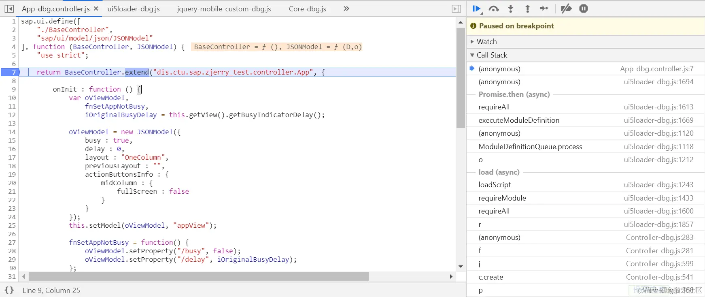Click the inline BaseController value hint
This screenshot has height=297, width=705.
tap(276, 47)
